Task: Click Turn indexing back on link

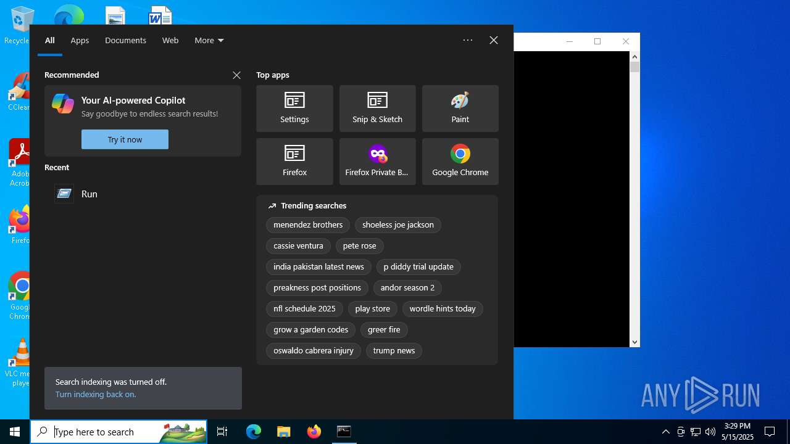Action: pyautogui.click(x=96, y=394)
